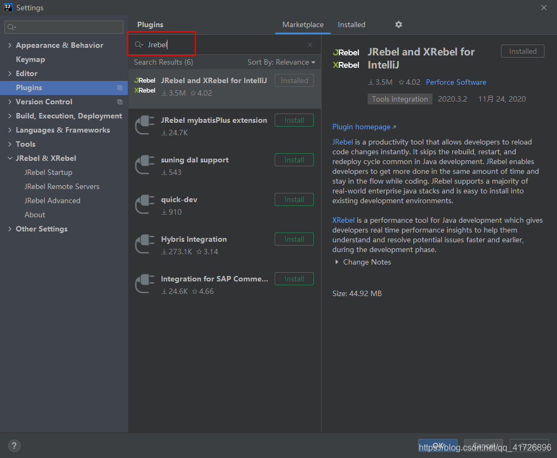Click the JRebel XRebel logo in details pane
This screenshot has height=458, width=557.
[x=346, y=59]
